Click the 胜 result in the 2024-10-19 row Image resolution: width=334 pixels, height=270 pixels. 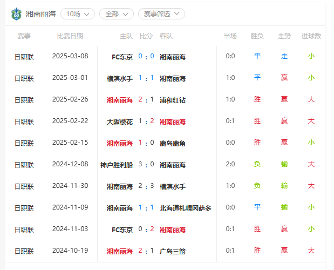coord(257,251)
